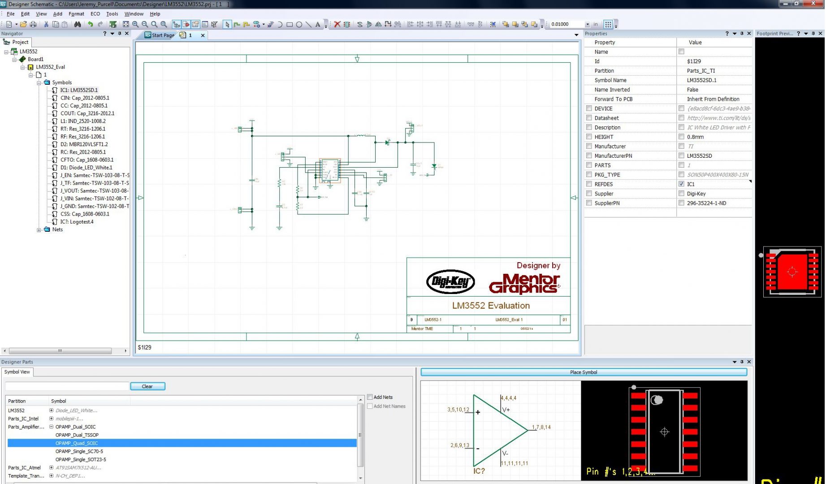The height and width of the screenshot is (484, 826).
Task: Select the arrow pointer Select tool
Action: [227, 24]
